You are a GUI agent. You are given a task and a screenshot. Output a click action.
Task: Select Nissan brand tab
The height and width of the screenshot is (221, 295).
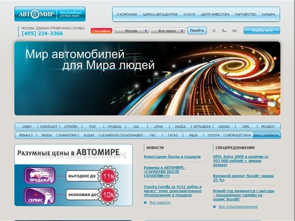coord(224,127)
